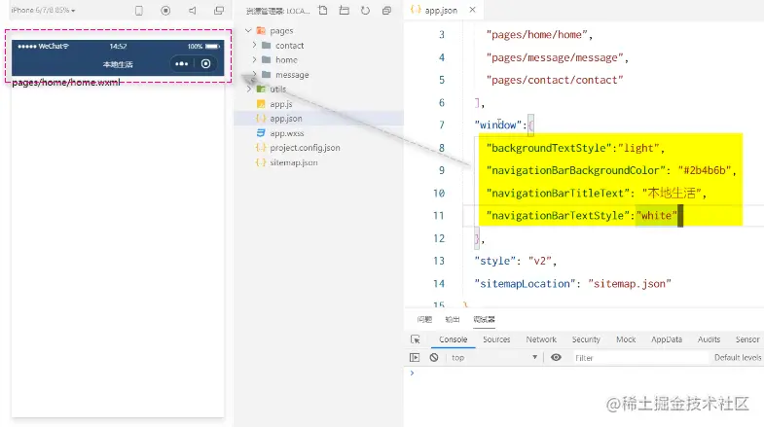
Task: Open the Console devtools tab
Action: pyautogui.click(x=454, y=339)
